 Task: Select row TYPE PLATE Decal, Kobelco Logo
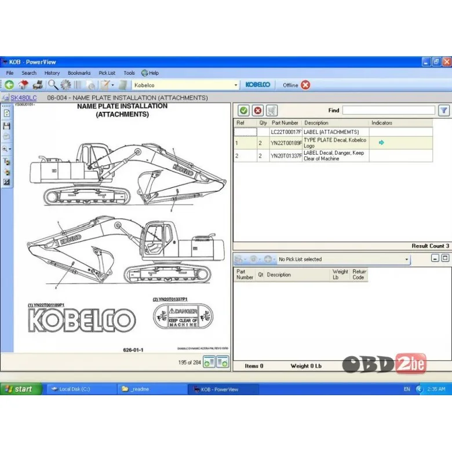click(x=333, y=143)
